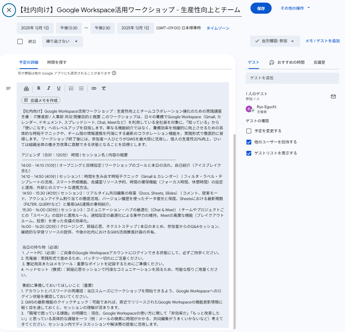Insert a bulleted list in description
The image size is (345, 332).
pyautogui.click(x=81, y=89)
